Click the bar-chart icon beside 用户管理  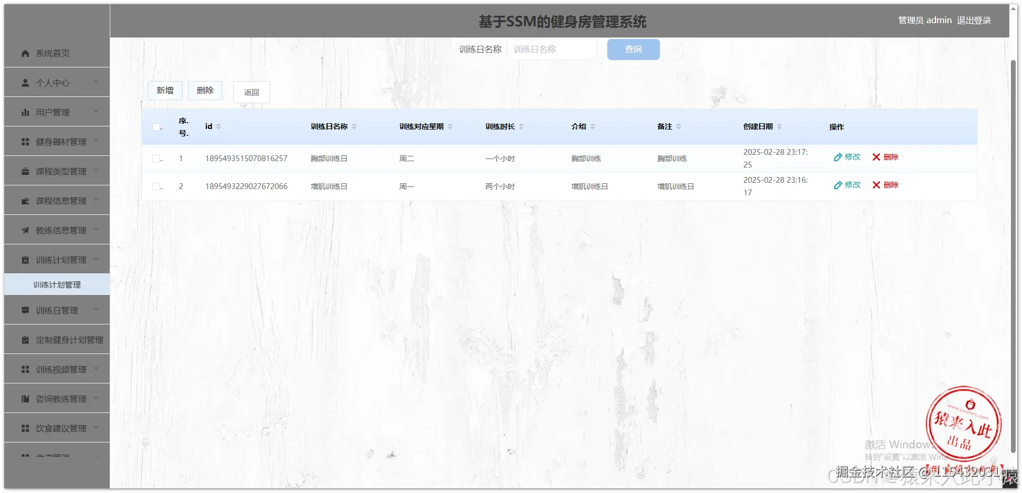pos(24,112)
